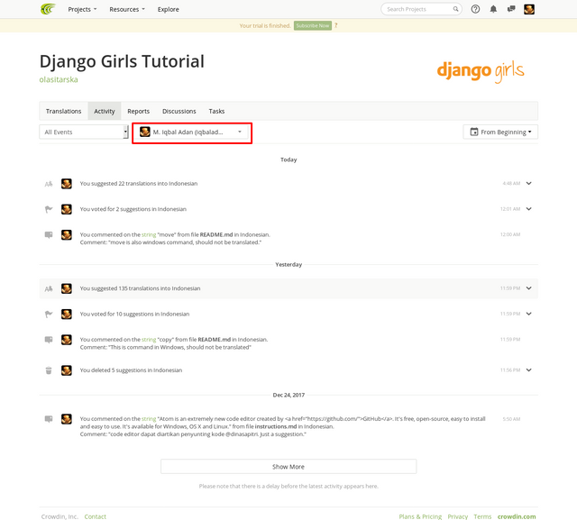Click avatar in 22 translations row
Image resolution: width=577 pixels, height=520 pixels.
66,184
